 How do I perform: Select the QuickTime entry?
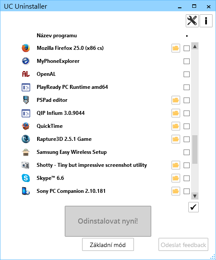tap(50, 126)
